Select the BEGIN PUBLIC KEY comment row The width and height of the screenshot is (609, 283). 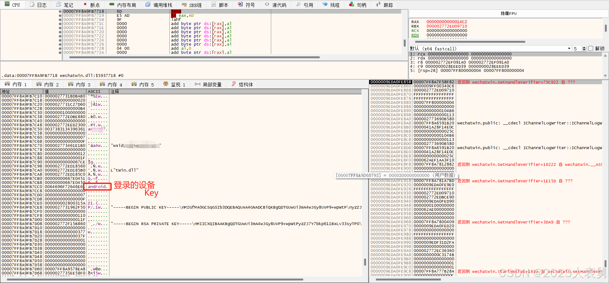(x=236, y=207)
